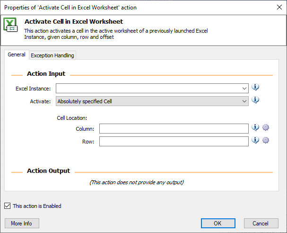287x233 pixels.
Task: Switch to the Exception Handling tab
Action: pyautogui.click(x=52, y=55)
